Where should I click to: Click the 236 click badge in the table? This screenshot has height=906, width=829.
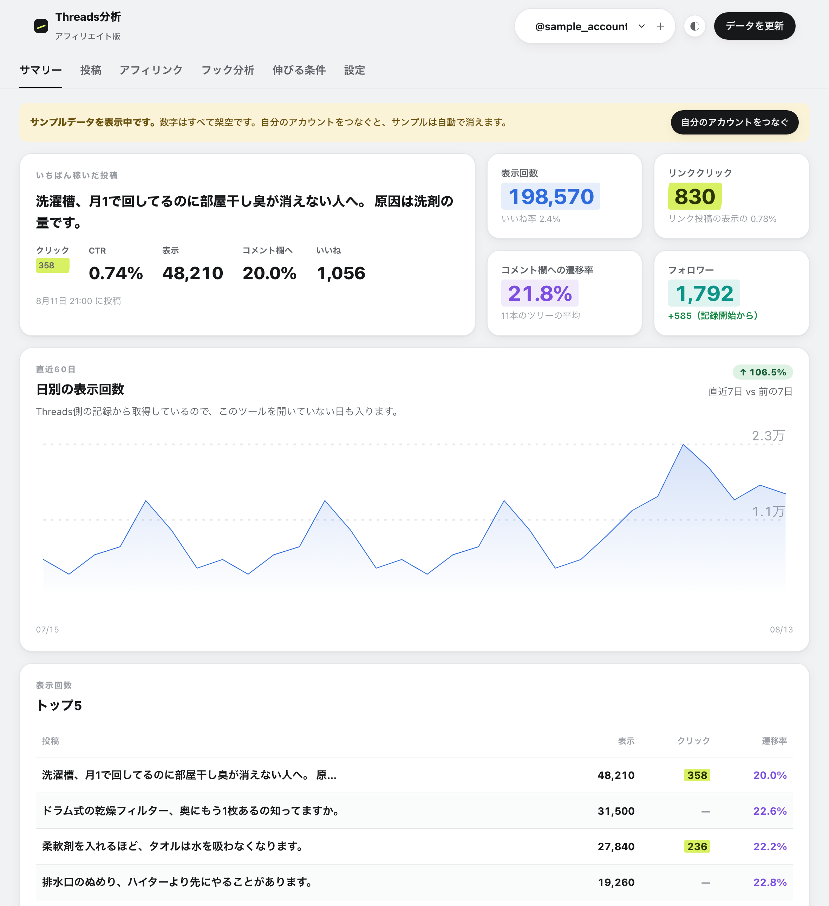pos(697,846)
